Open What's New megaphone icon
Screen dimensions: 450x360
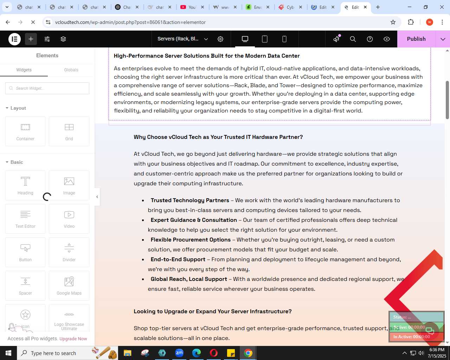[336, 39]
